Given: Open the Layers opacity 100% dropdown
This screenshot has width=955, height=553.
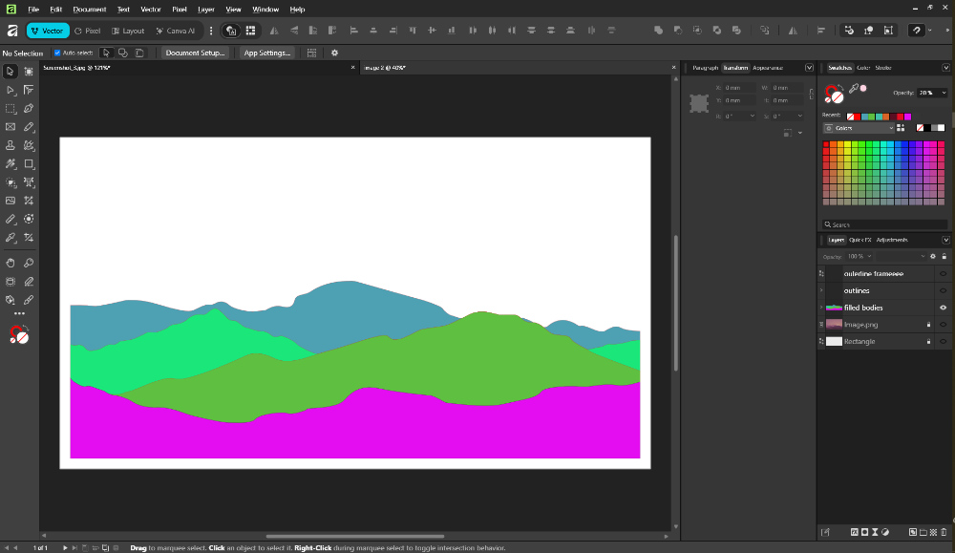Looking at the screenshot, I should (869, 256).
